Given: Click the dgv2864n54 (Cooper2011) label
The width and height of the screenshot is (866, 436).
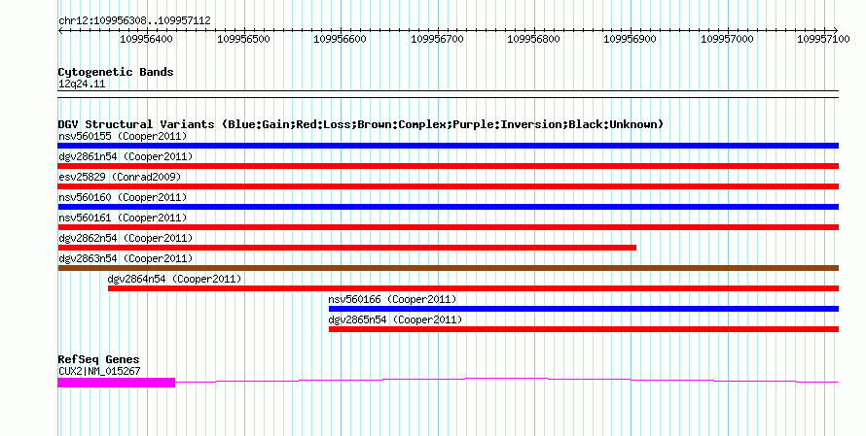Looking at the screenshot, I should point(174,279).
